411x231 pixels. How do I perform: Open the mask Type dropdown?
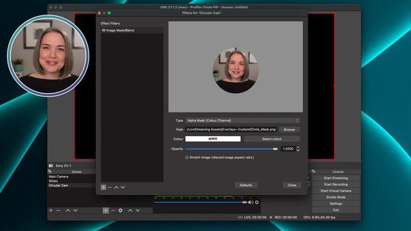[x=243, y=121]
